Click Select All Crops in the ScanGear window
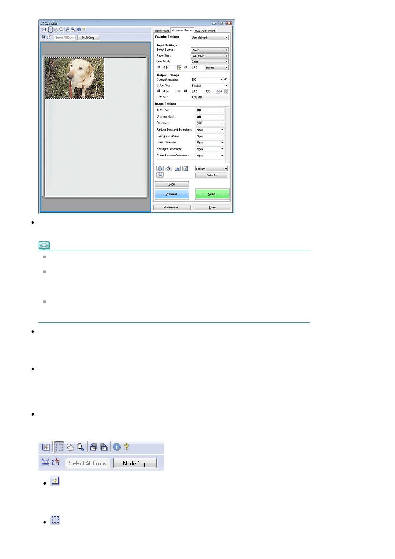 (64, 37)
